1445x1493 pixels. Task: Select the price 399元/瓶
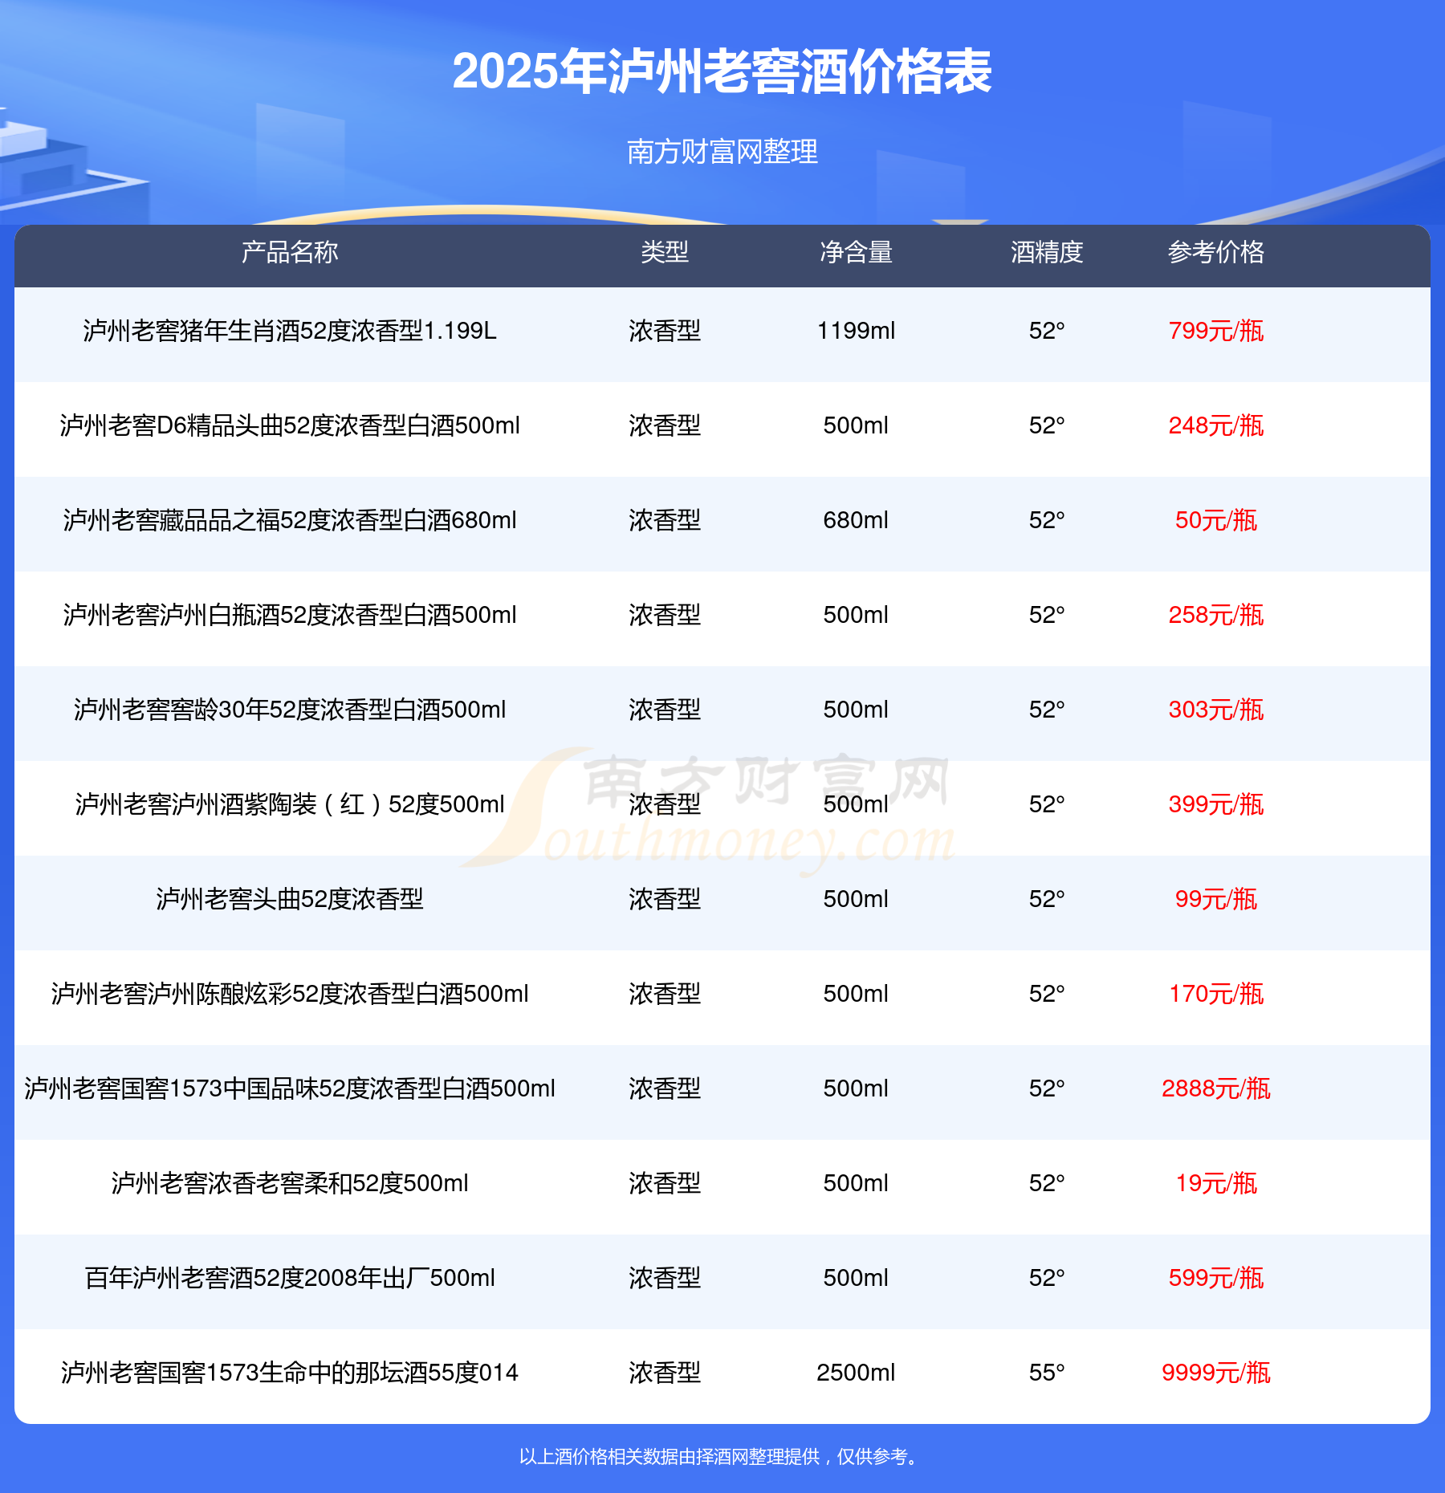click(x=1216, y=804)
